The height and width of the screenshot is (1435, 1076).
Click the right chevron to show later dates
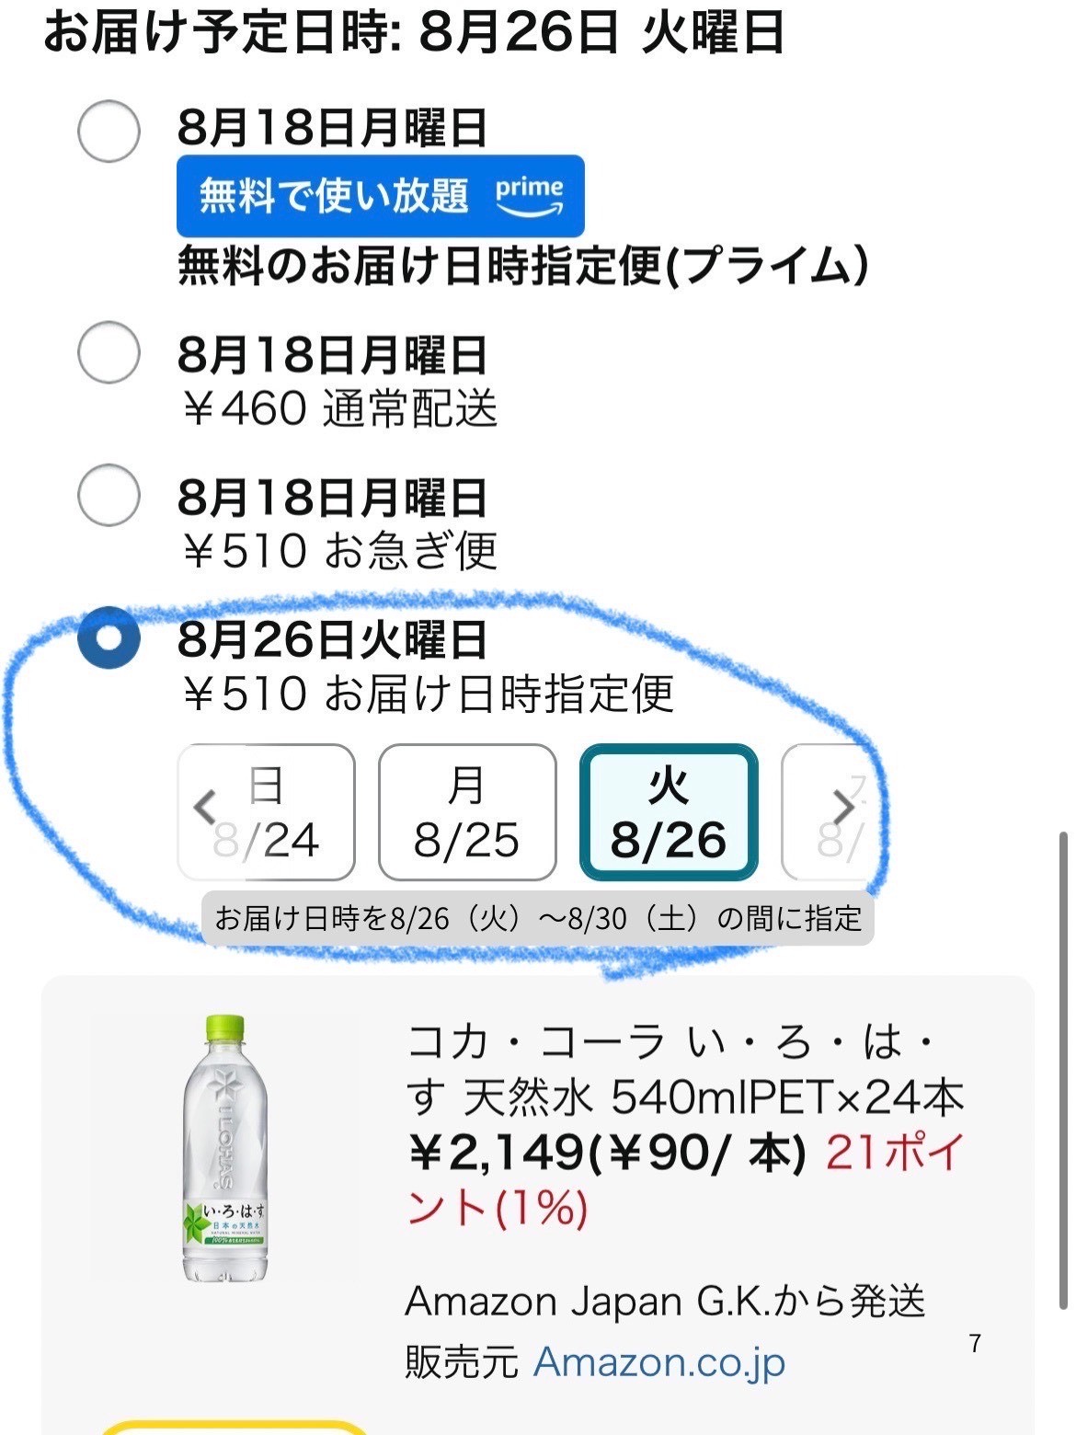842,808
